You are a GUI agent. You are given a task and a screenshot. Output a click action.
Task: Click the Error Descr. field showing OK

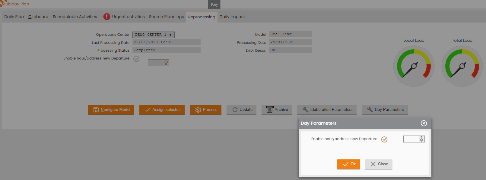[291, 50]
